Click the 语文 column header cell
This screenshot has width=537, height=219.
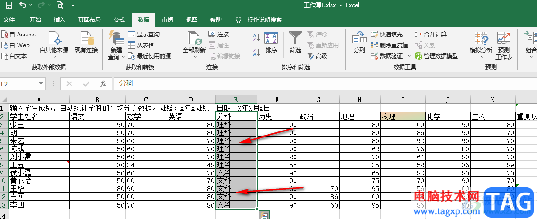98,116
